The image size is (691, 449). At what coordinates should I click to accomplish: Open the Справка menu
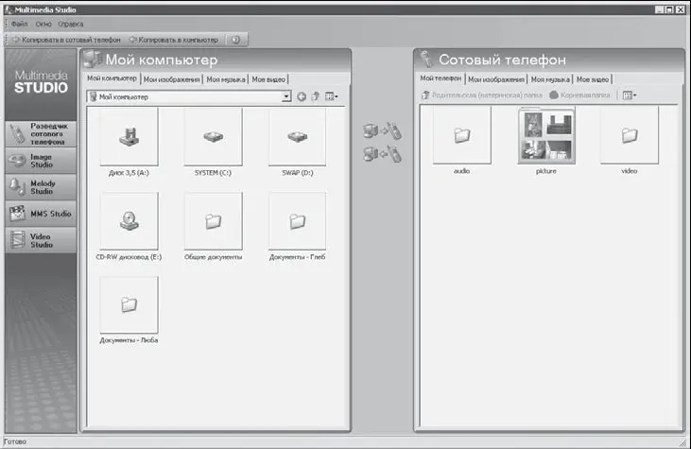(x=71, y=25)
